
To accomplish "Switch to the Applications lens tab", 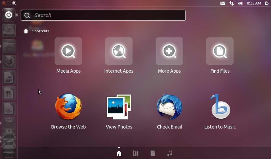I will (136, 153).
